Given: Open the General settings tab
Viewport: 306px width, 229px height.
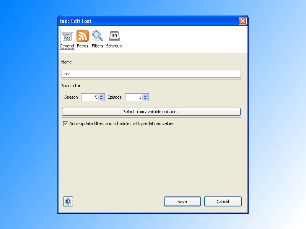Looking at the screenshot, I should 67,39.
